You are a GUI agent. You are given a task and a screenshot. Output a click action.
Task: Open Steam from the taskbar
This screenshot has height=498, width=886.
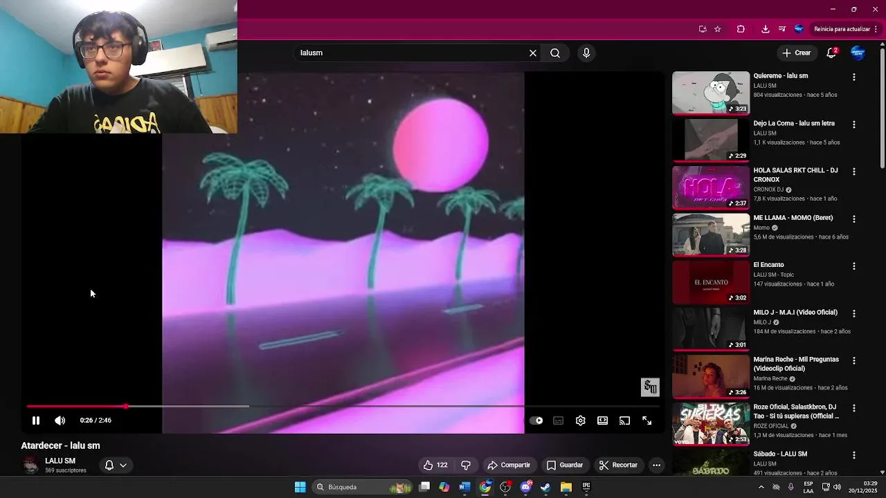[x=545, y=487]
